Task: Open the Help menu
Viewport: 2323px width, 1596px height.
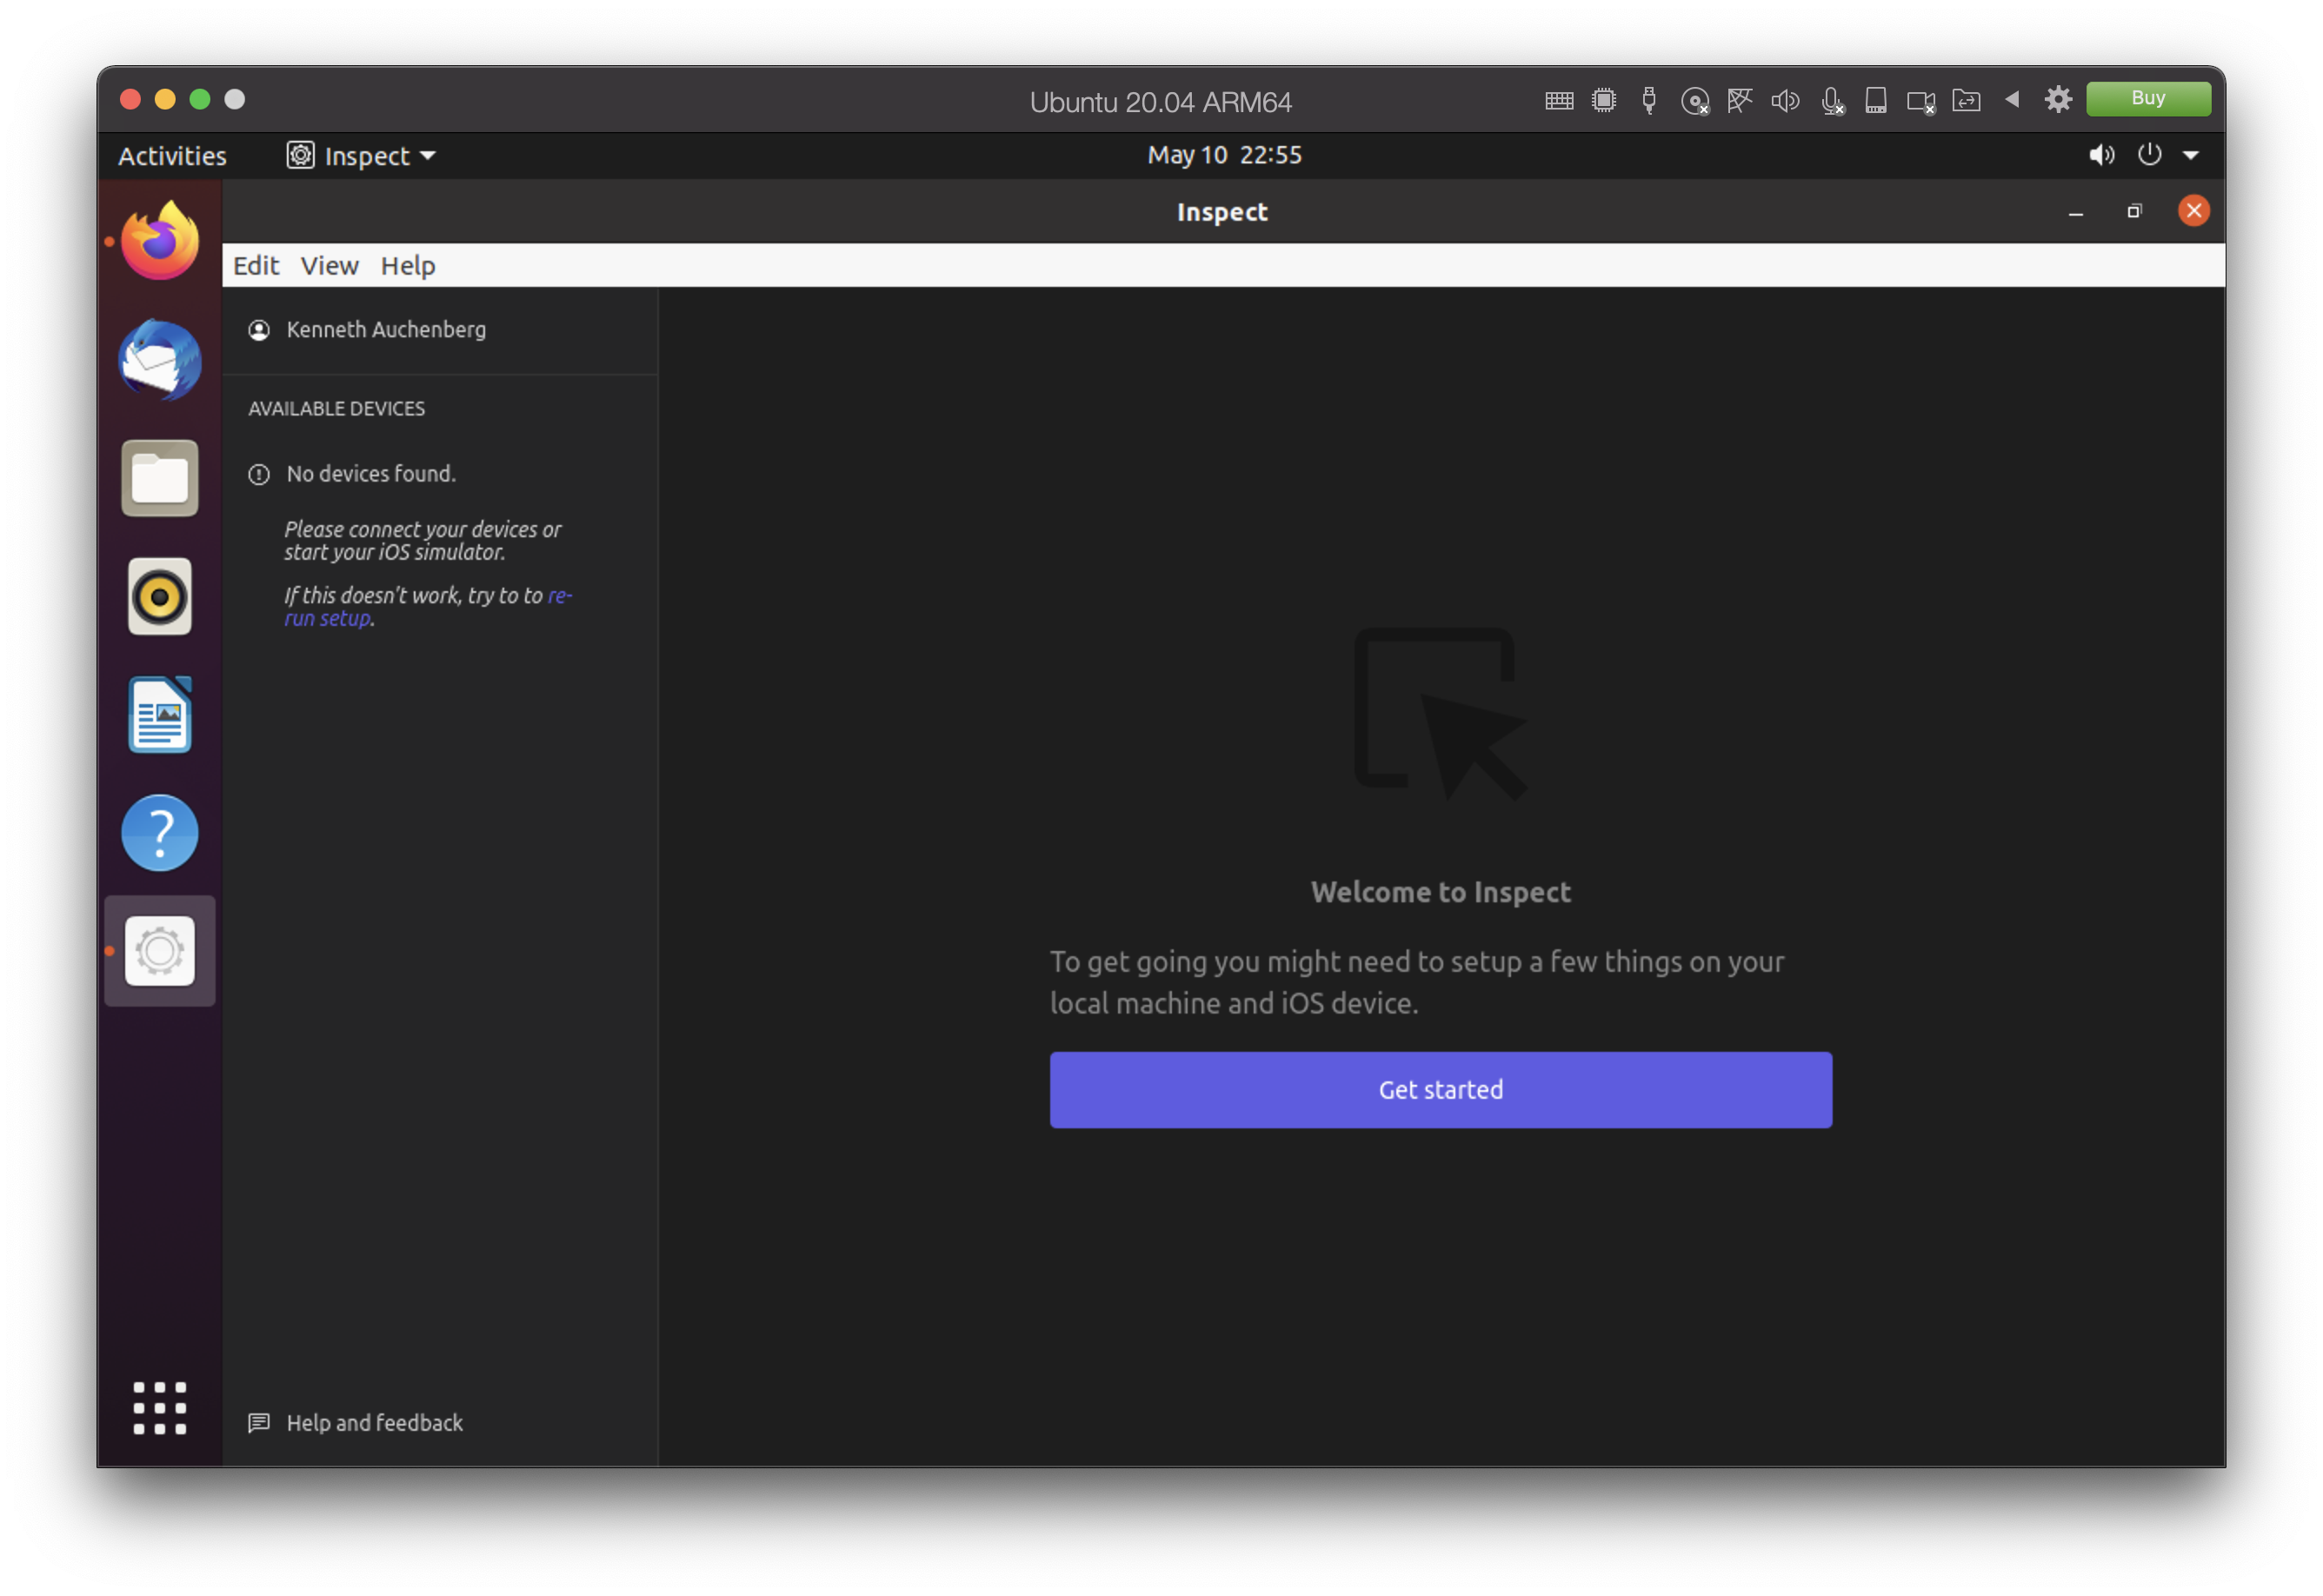Action: (x=407, y=265)
